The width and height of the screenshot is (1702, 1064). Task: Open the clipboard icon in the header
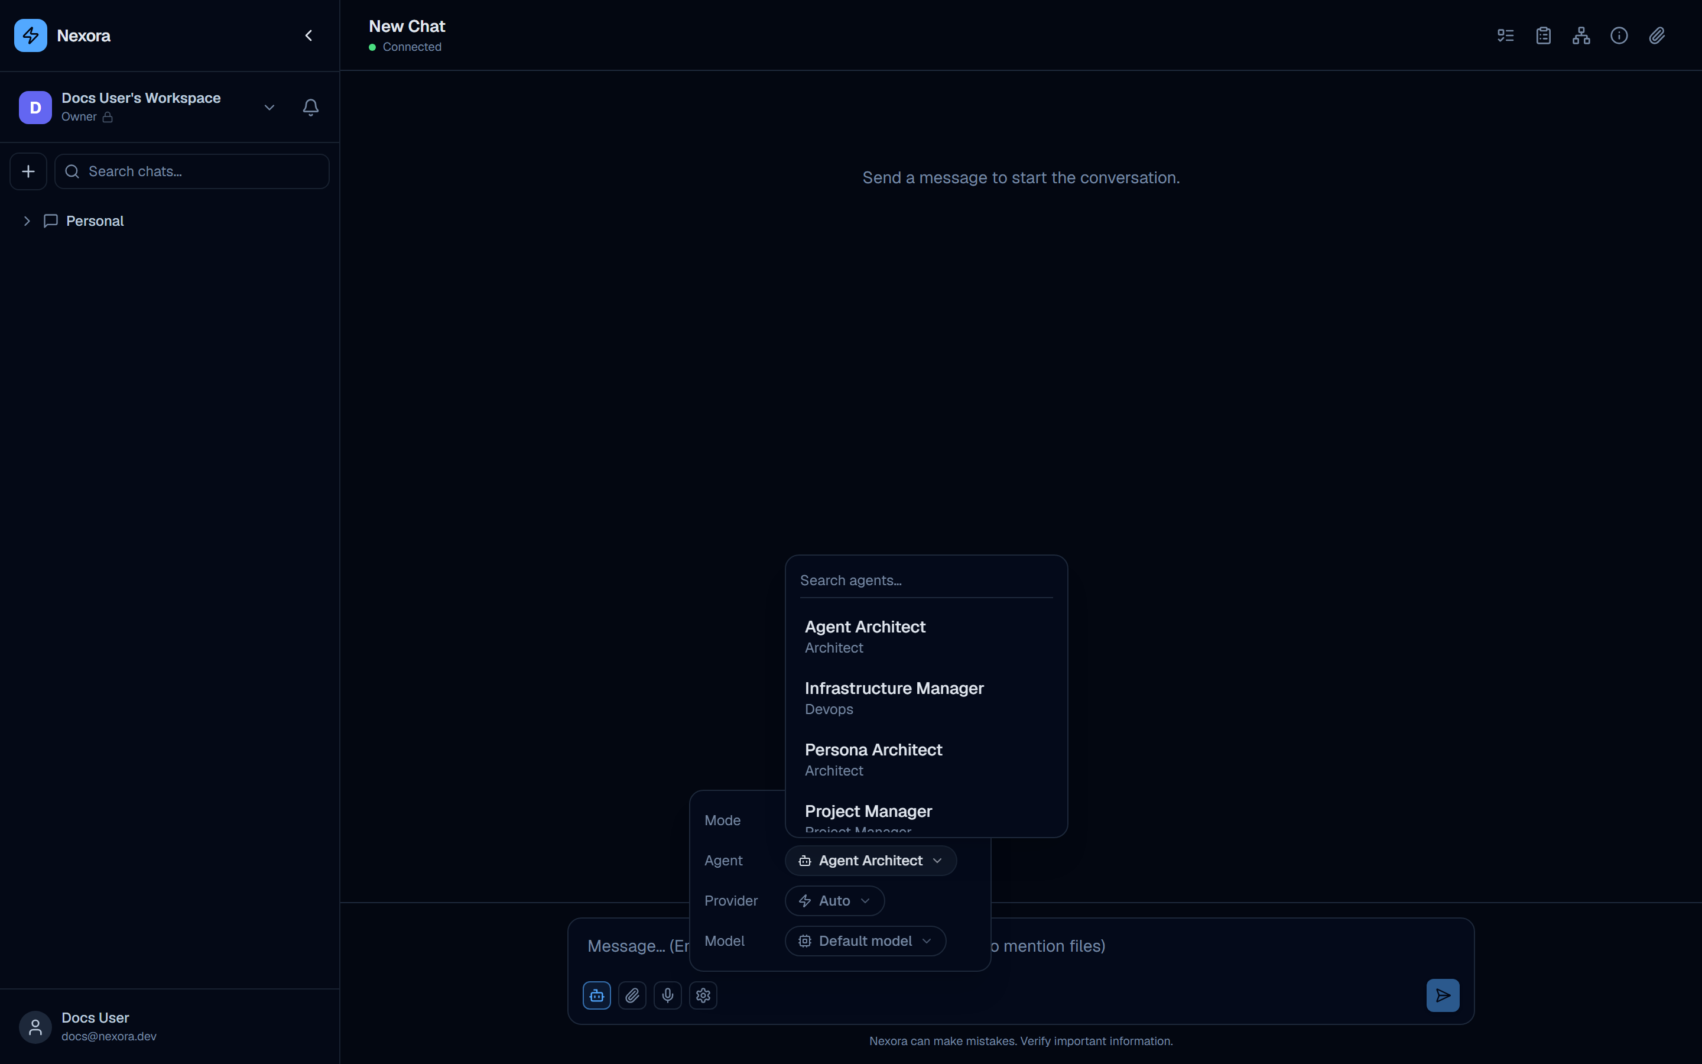(1543, 35)
